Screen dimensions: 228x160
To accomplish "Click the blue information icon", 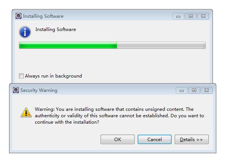I will click(25, 32).
